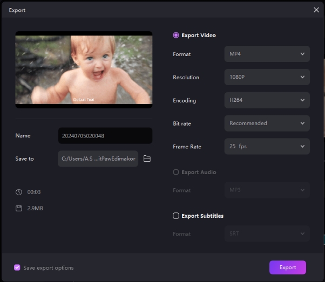Click the Resolution label

[186, 78]
